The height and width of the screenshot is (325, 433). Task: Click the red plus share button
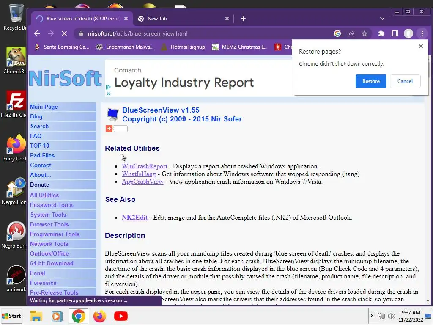(x=109, y=129)
